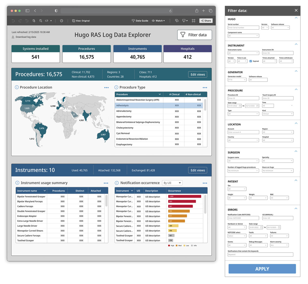This screenshot has width=308, height=284.
Task: Click the info icon beside Procedure Type
Action: tap(116, 87)
